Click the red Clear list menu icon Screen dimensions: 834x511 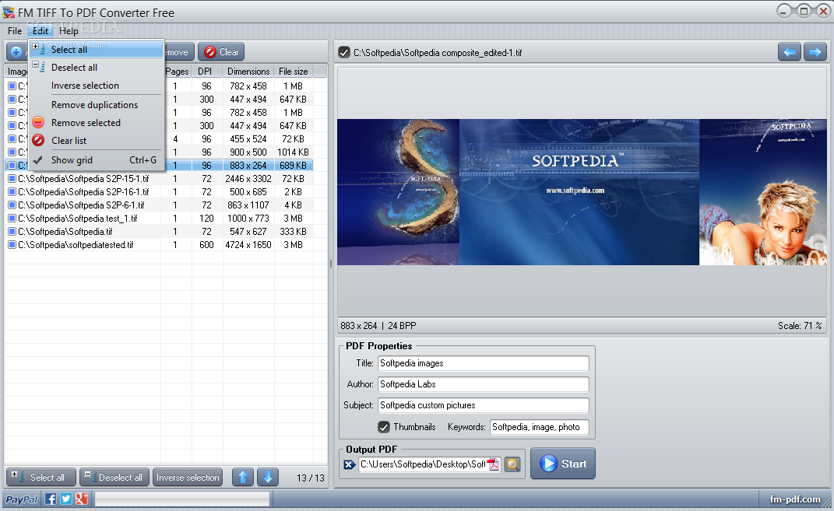tap(38, 140)
